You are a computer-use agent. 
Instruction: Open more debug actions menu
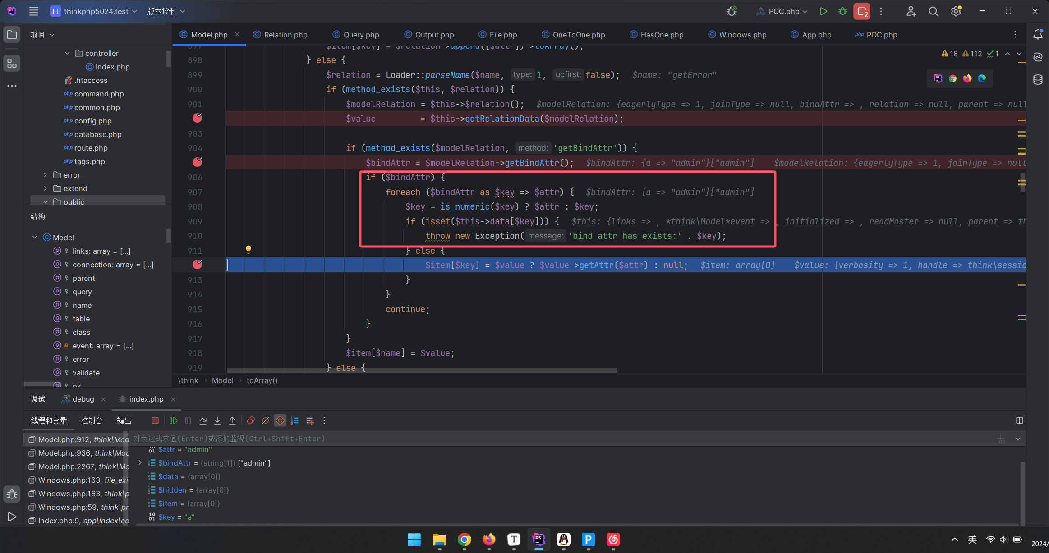(324, 420)
